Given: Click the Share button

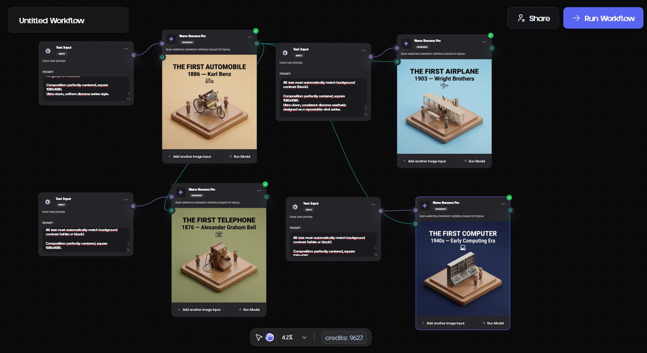Looking at the screenshot, I should (533, 18).
